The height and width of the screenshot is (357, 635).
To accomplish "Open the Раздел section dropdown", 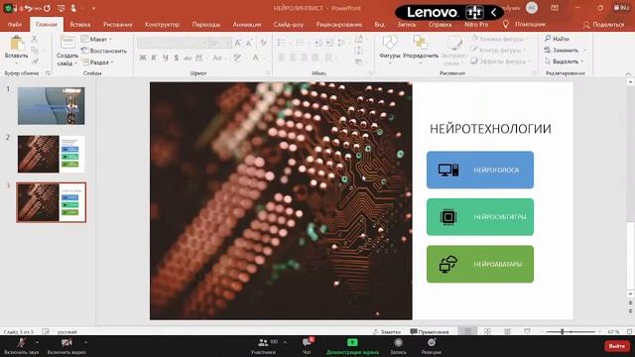I will click(97, 62).
